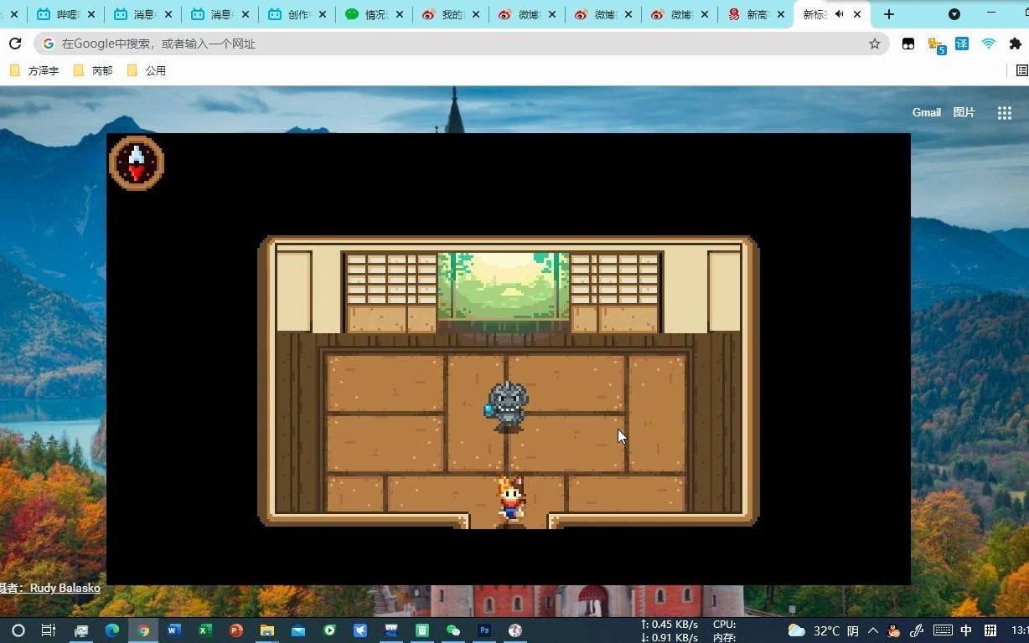This screenshot has height=643, width=1029.
Task: Open the Extensions puzzle-piece menu
Action: click(1016, 44)
